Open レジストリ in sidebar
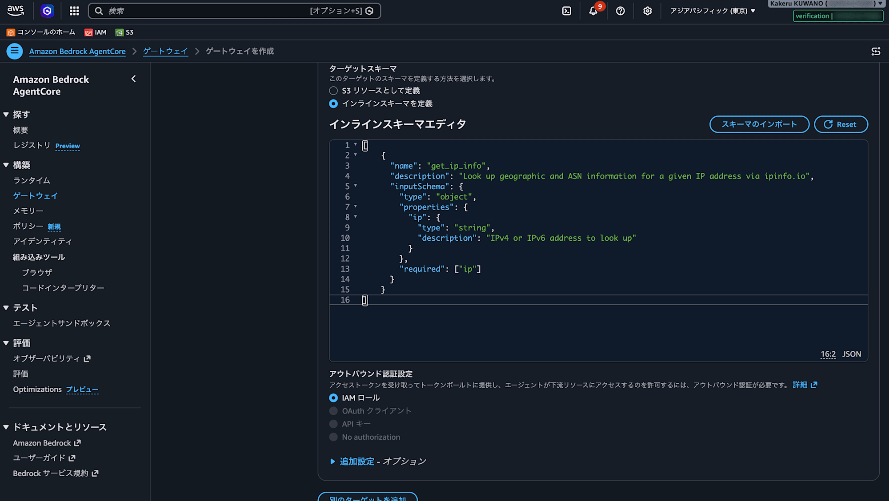The width and height of the screenshot is (889, 501). 32,145
